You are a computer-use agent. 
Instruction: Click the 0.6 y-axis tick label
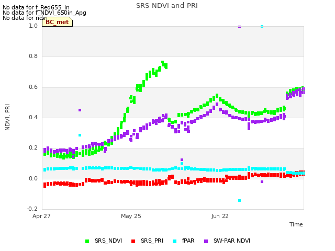coord(33,87)
